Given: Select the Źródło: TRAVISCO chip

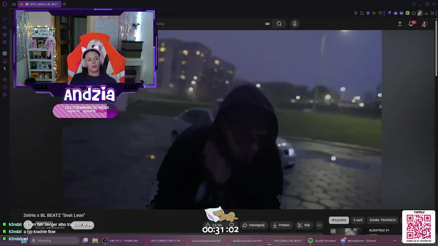Looking at the screenshot, I should [x=382, y=220].
